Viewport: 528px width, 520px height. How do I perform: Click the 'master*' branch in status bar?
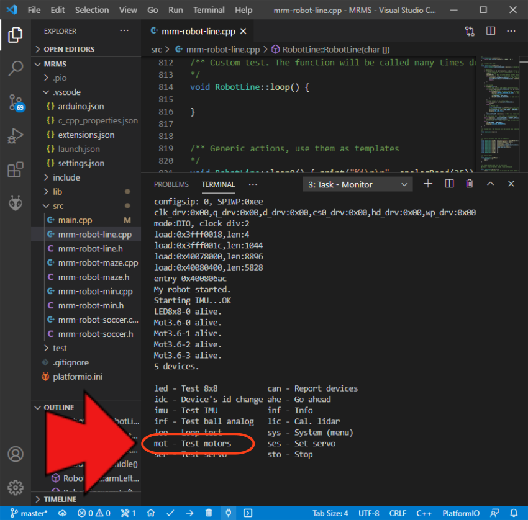click(29, 513)
